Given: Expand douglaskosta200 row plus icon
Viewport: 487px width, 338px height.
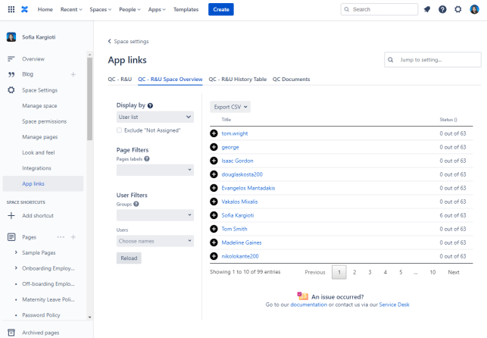Looking at the screenshot, I should click(214, 174).
